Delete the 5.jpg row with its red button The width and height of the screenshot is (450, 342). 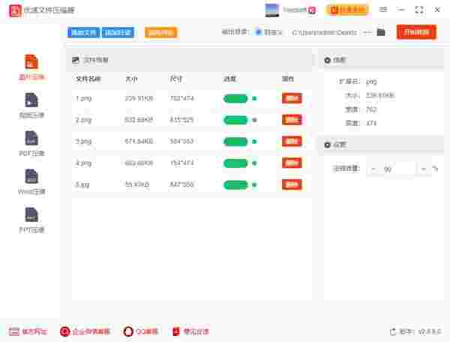292,184
